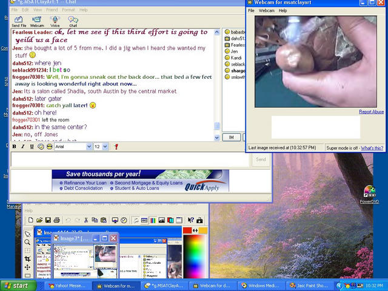Click the red foreground color swatch
388x291 pixels.
(x=187, y=230)
